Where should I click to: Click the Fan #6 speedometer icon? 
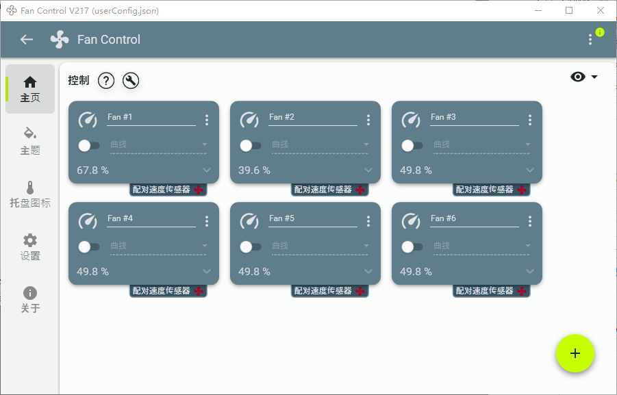click(411, 220)
